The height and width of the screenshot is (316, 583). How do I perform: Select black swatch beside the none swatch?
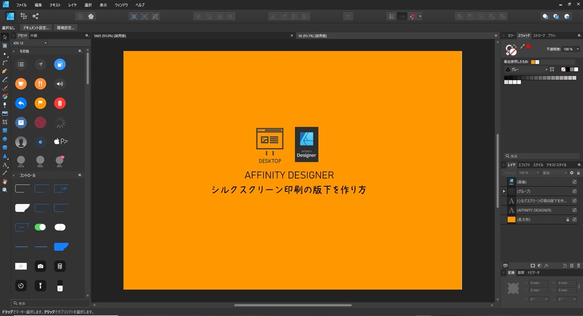(x=568, y=69)
